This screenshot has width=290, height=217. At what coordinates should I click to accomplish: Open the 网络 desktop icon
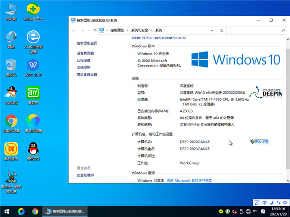[11, 39]
